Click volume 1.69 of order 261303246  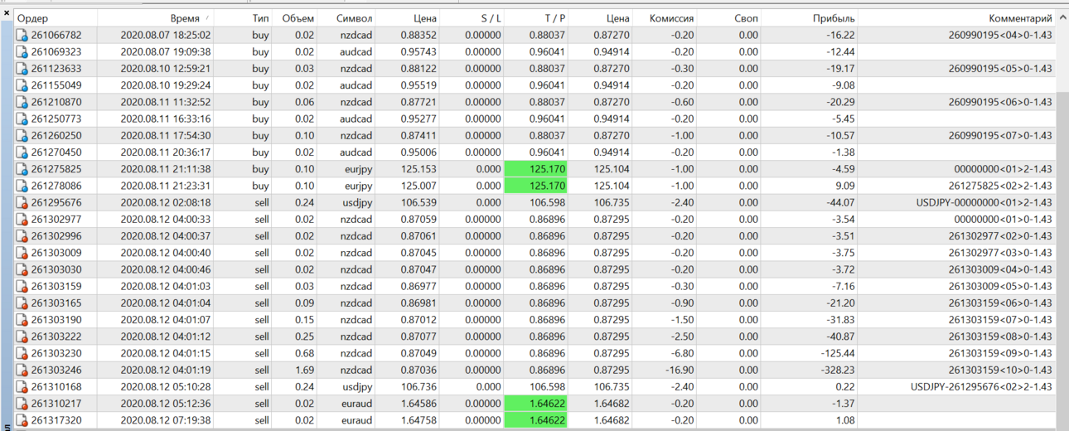click(304, 370)
